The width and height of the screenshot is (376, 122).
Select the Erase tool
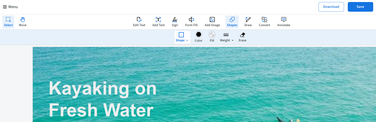[243, 37]
